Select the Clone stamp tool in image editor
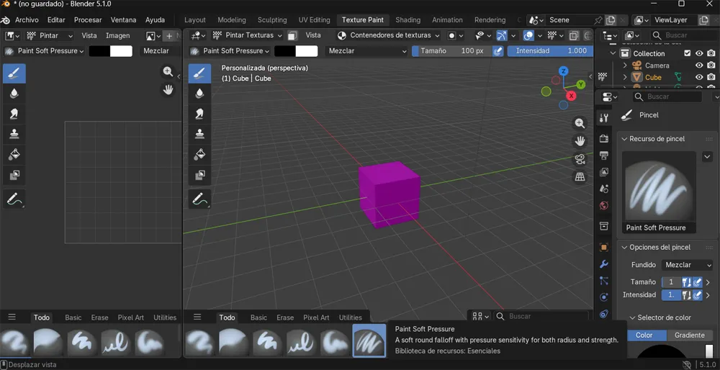Viewport: 720px width, 370px height. coord(14,134)
